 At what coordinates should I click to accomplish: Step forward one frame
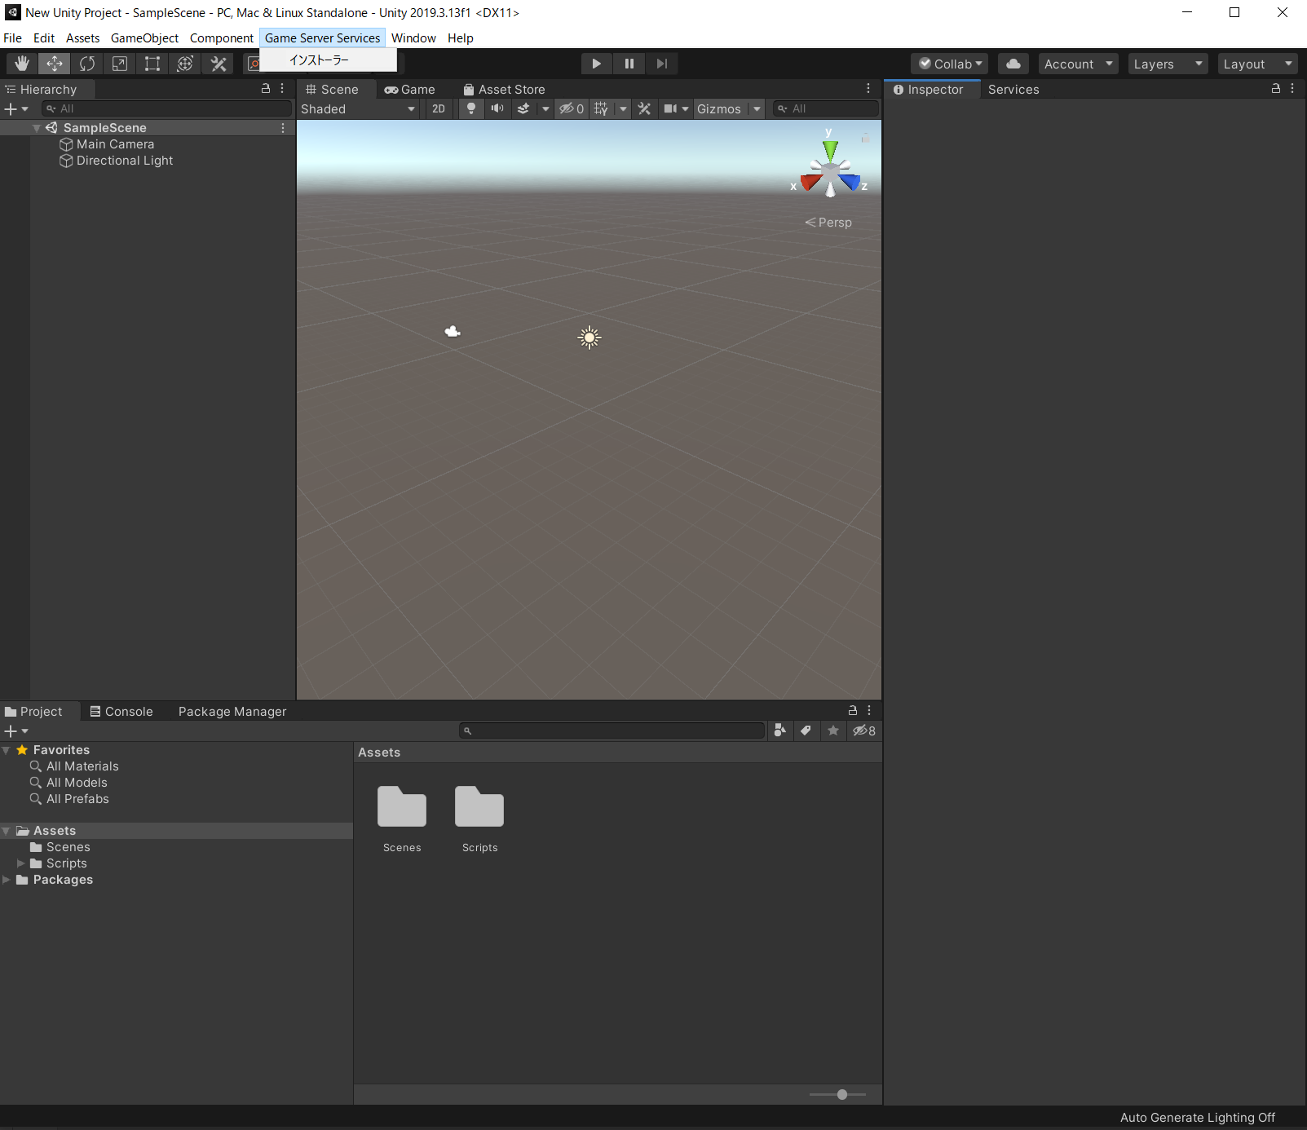click(662, 64)
